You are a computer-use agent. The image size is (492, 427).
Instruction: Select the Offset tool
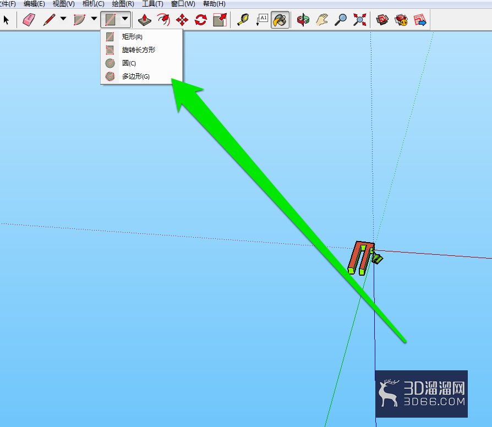pyautogui.click(x=163, y=20)
